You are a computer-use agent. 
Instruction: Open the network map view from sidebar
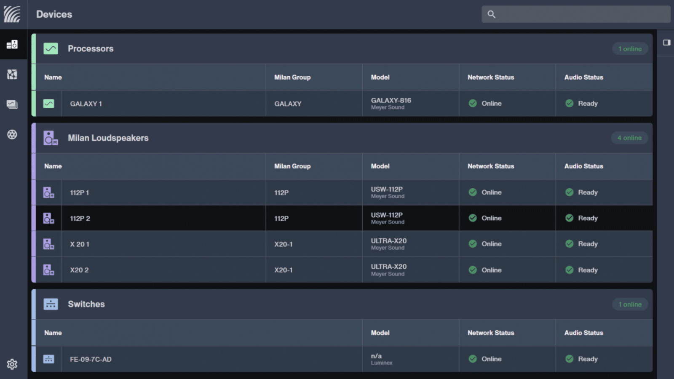click(13, 75)
